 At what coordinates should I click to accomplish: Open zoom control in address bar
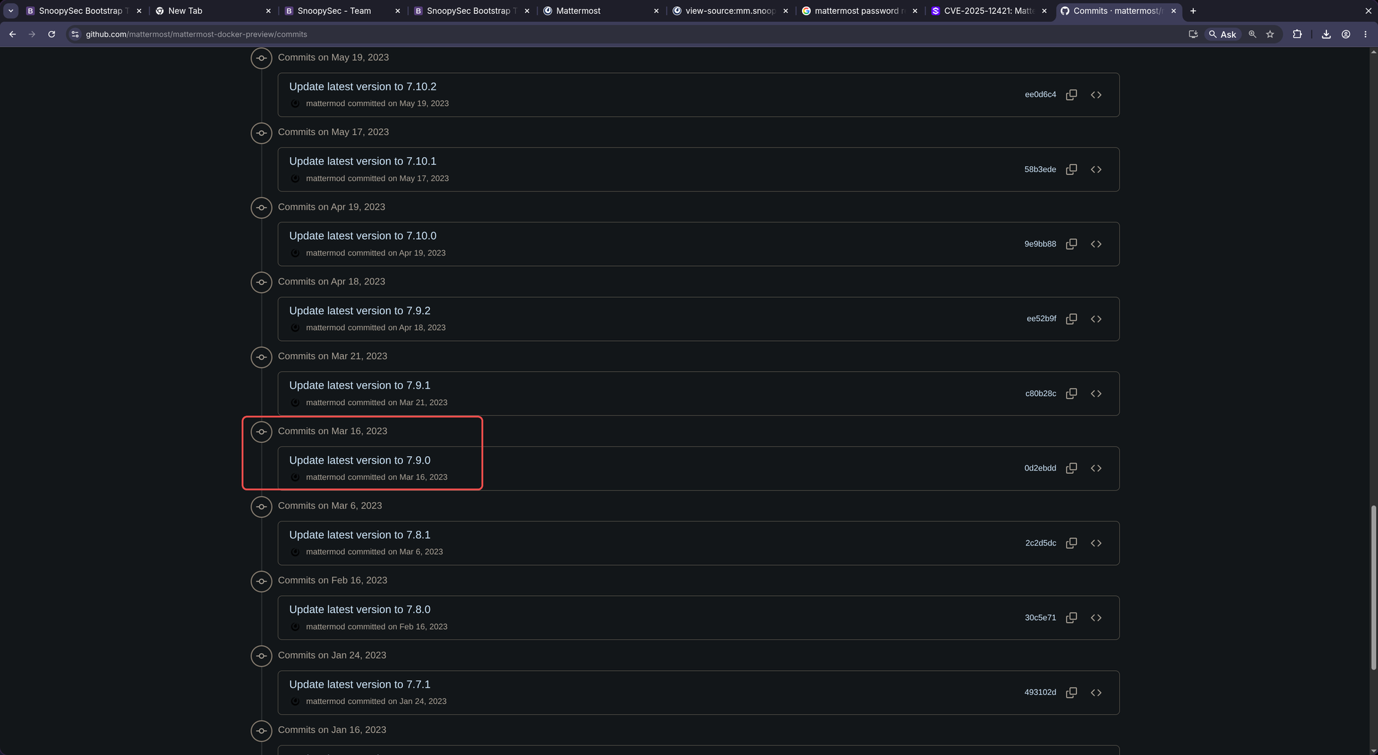pyautogui.click(x=1253, y=34)
